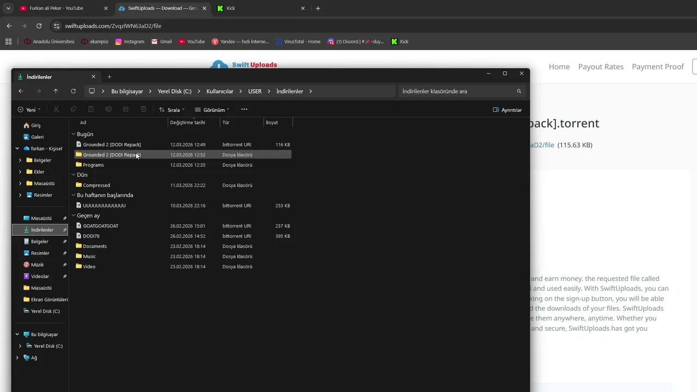Select the GOATGOATGOAT torrent file
Viewport: 697px width, 392px height.
(182, 226)
